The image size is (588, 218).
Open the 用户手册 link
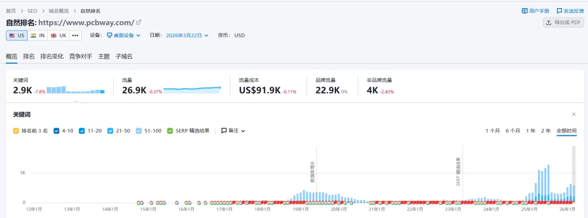tap(536, 11)
